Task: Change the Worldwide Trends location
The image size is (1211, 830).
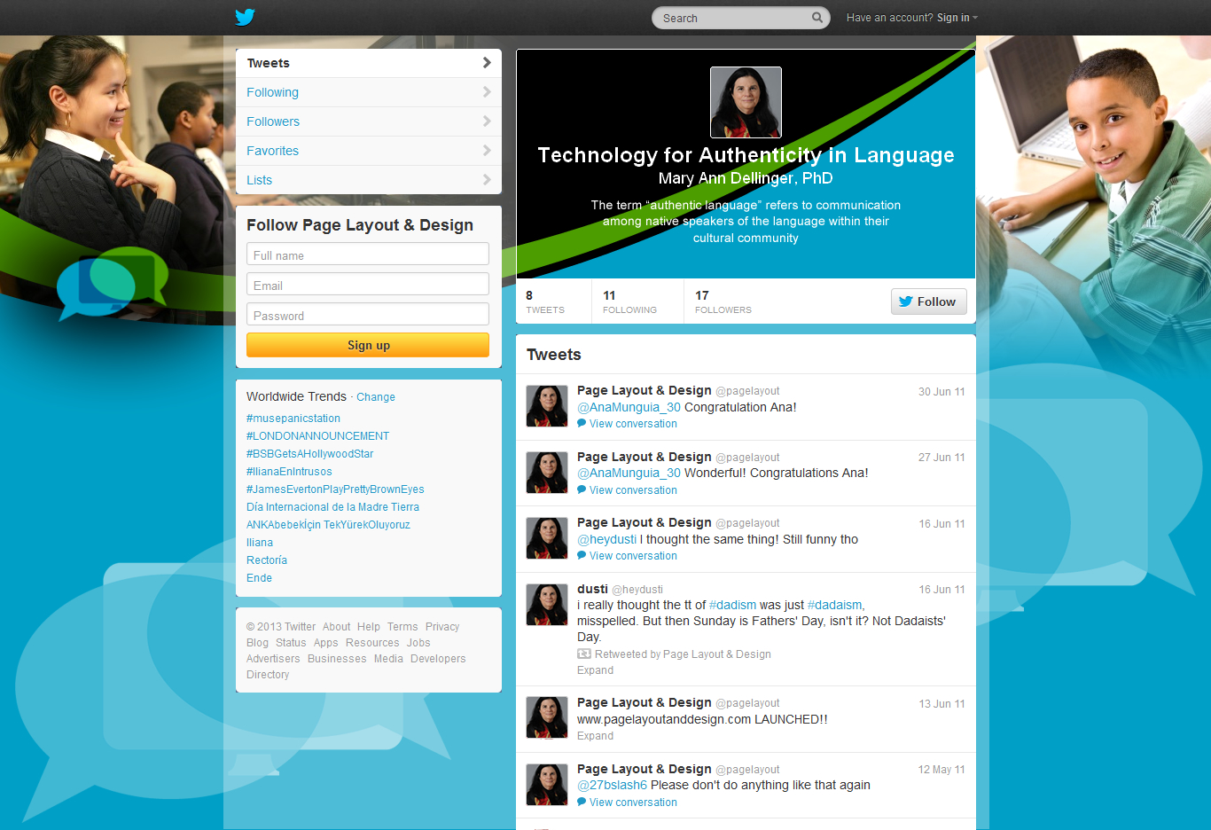Action: [376, 397]
